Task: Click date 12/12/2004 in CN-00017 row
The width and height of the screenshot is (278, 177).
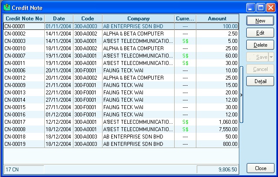Action: coord(58,122)
